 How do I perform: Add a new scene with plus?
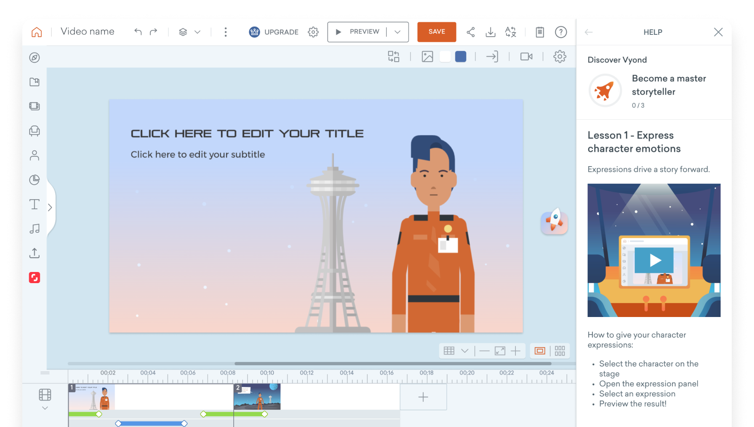(423, 397)
